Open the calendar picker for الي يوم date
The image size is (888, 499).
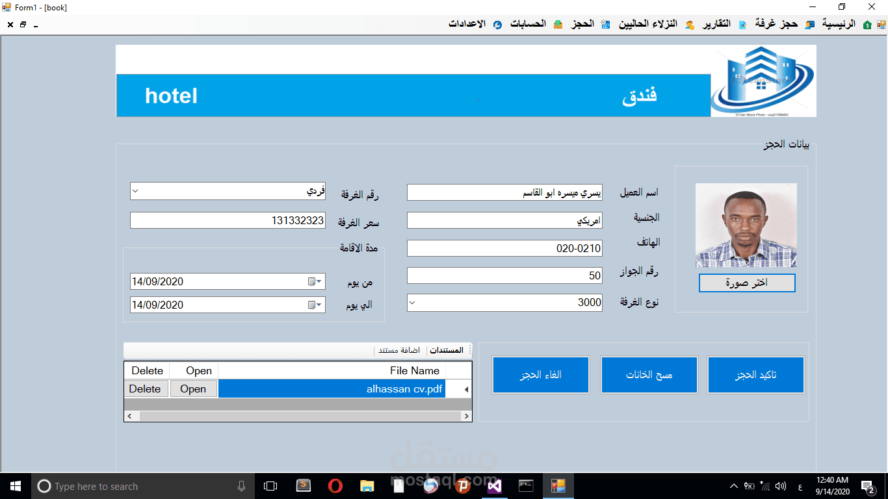point(315,305)
